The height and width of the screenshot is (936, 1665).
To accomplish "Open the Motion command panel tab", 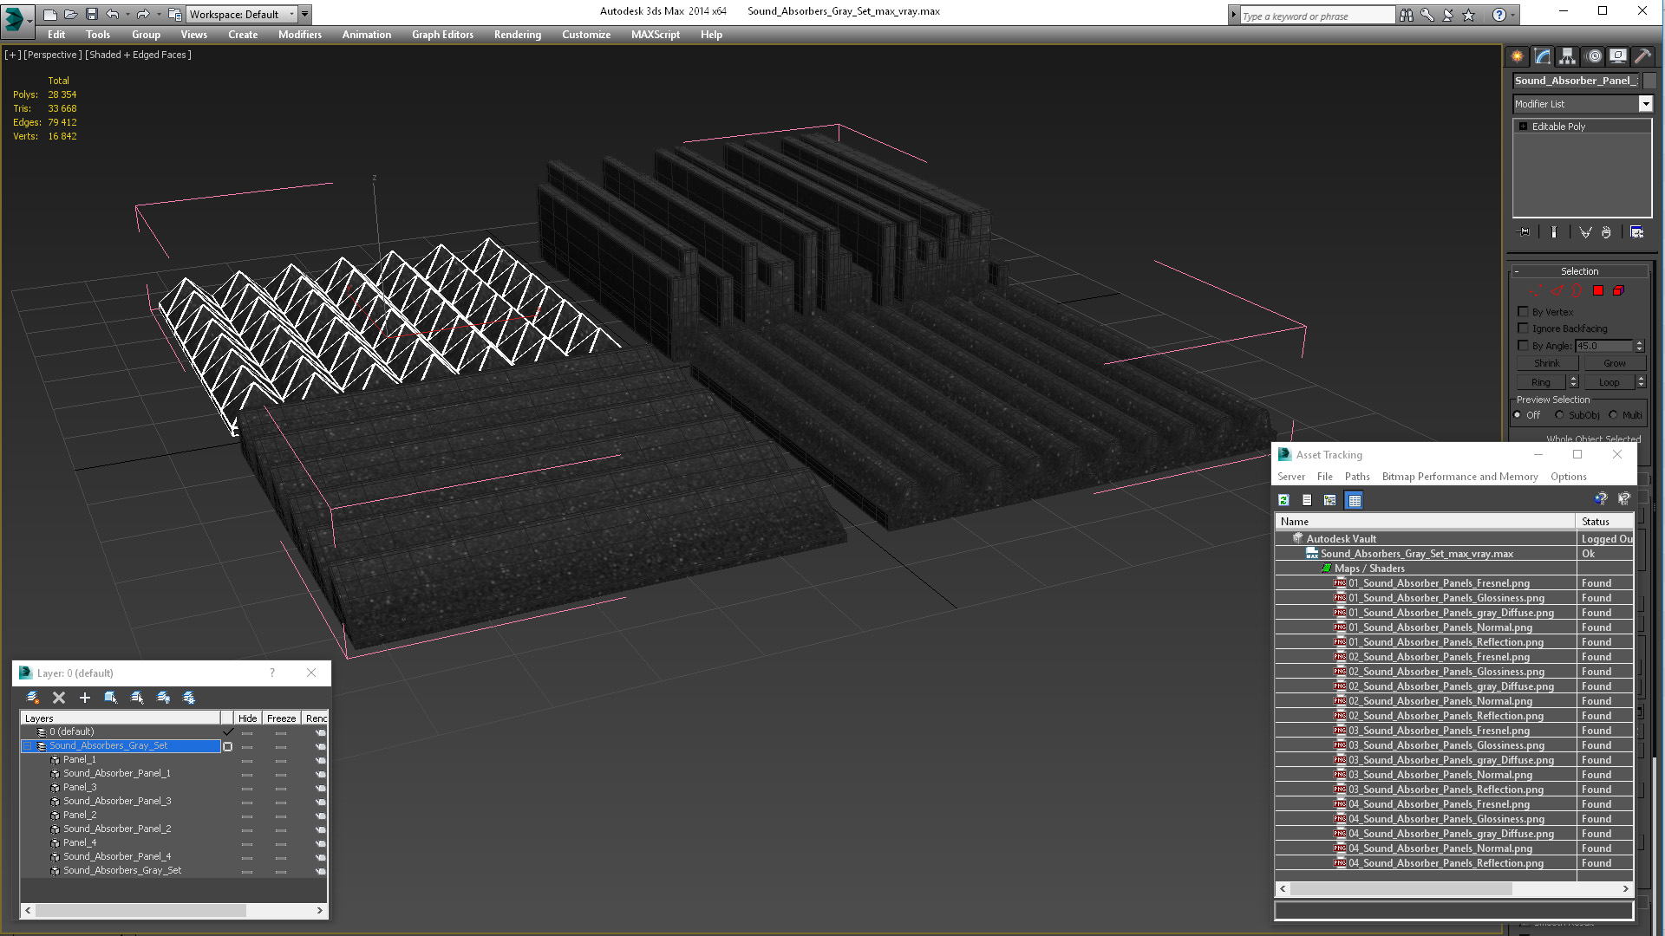I will pyautogui.click(x=1593, y=56).
